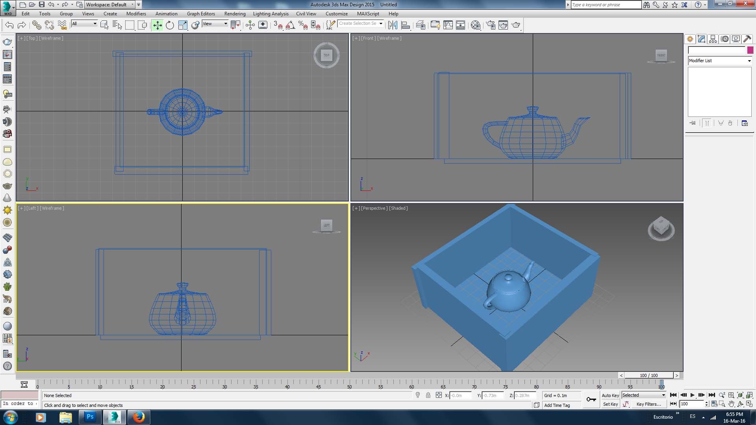Toggle Window/Crossing selection mode
This screenshot has width=756, height=425.
[143, 25]
